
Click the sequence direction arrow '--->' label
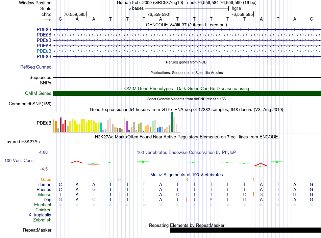tap(48, 20)
